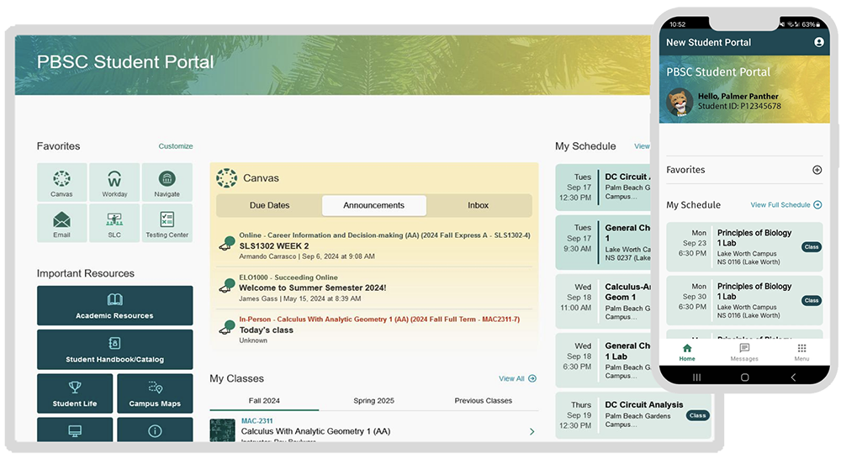Expand the Calculus With Analytic Geometry chevron
841x459 pixels.
pos(532,431)
